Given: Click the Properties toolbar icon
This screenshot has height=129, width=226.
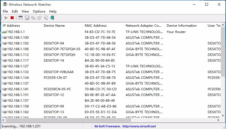Looking at the screenshot, I should (x=39, y=18).
